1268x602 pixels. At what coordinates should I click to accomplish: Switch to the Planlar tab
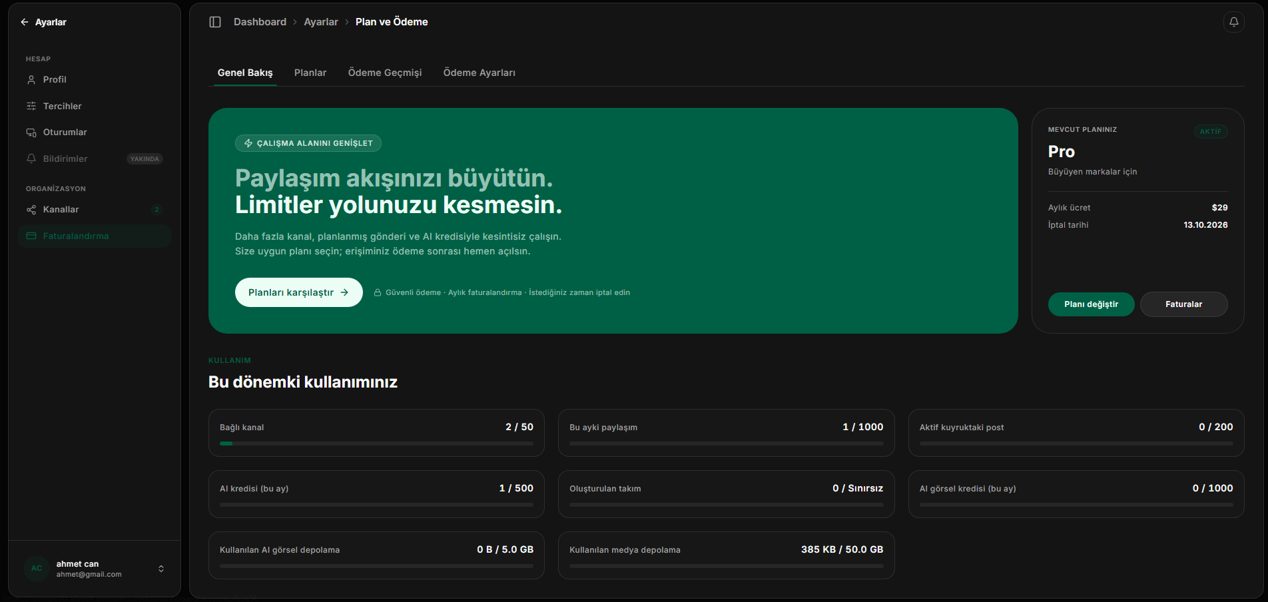[x=310, y=73]
